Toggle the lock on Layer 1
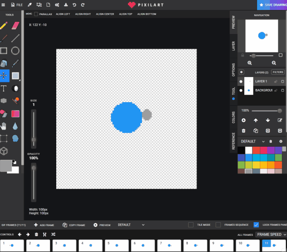The image size is (287, 252). point(276,81)
